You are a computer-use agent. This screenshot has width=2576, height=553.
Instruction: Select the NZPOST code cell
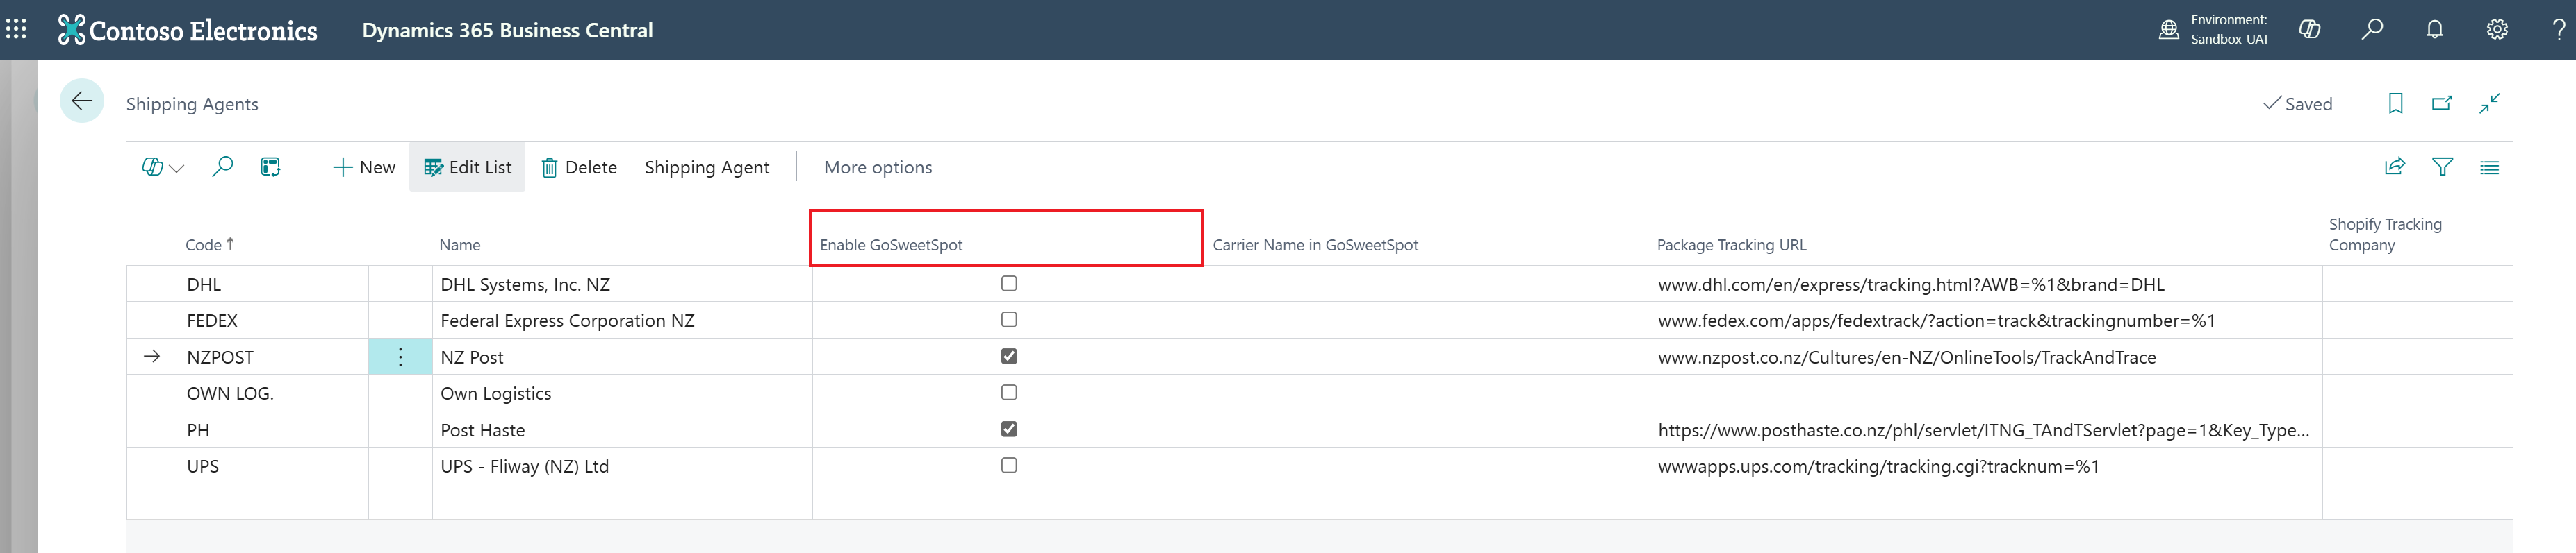[273, 357]
